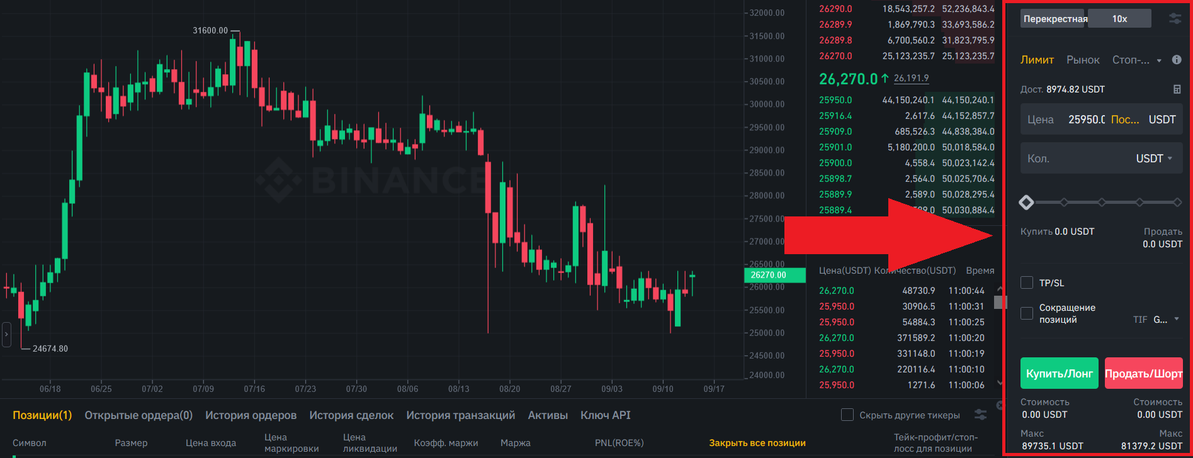Click the order type info icon
The image size is (1193, 458).
[1177, 60]
